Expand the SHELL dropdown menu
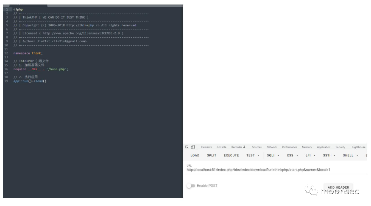This screenshot has height=206, width=371. [x=350, y=155]
